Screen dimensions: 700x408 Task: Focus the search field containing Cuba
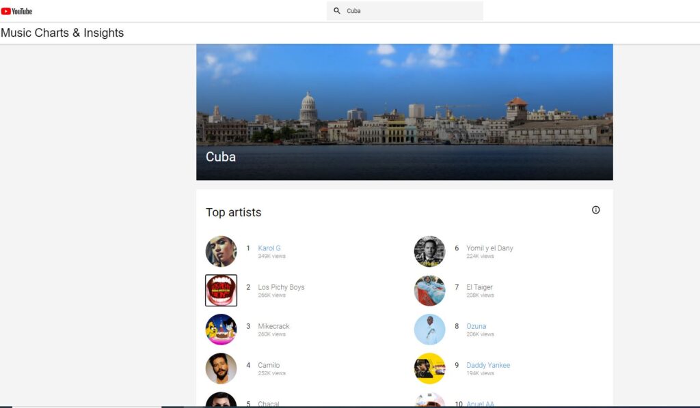tap(405, 11)
